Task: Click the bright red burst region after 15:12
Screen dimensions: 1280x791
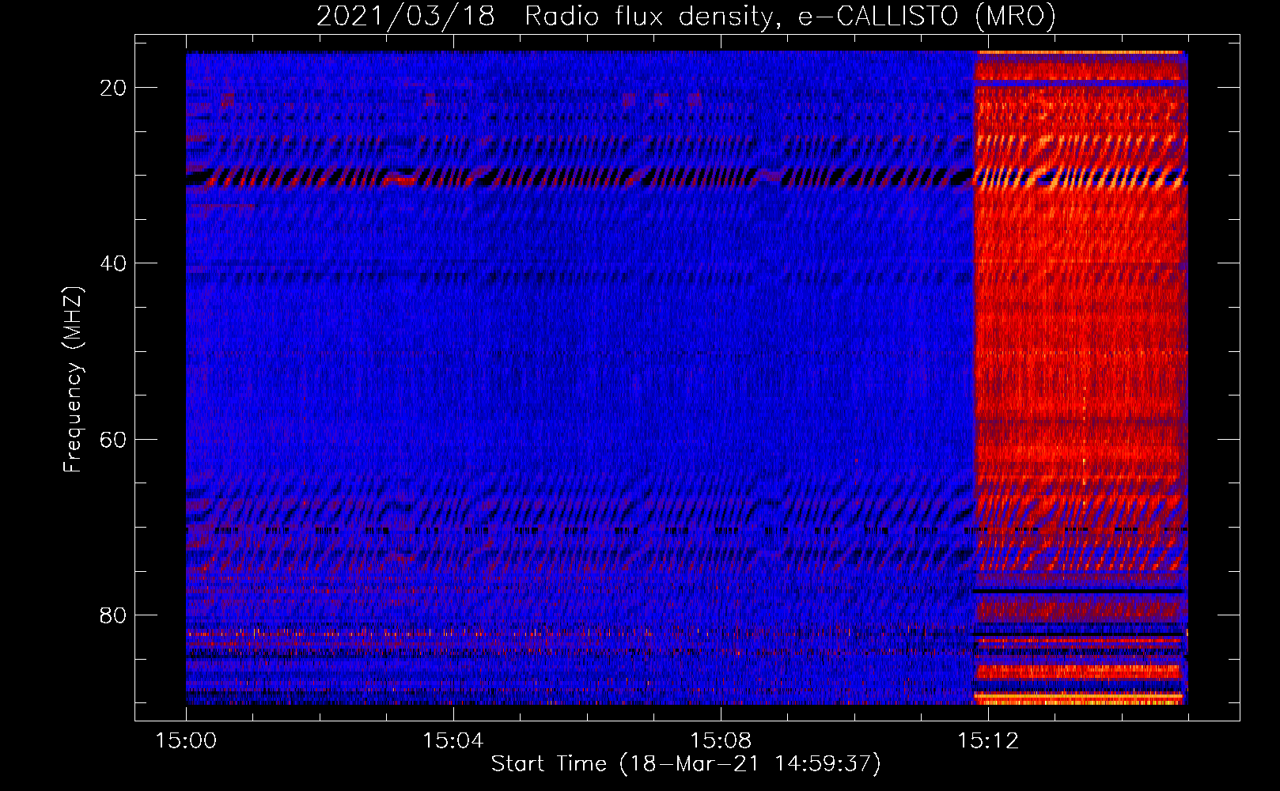Action: (1081, 378)
